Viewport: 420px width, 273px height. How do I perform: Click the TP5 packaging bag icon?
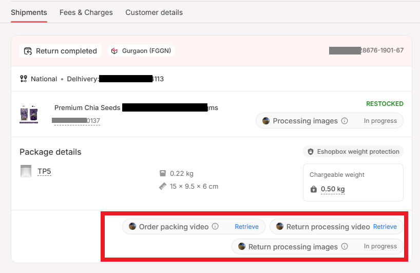pos(26,171)
